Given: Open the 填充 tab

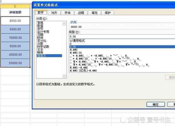Looking at the screenshot, I should 94,13.
